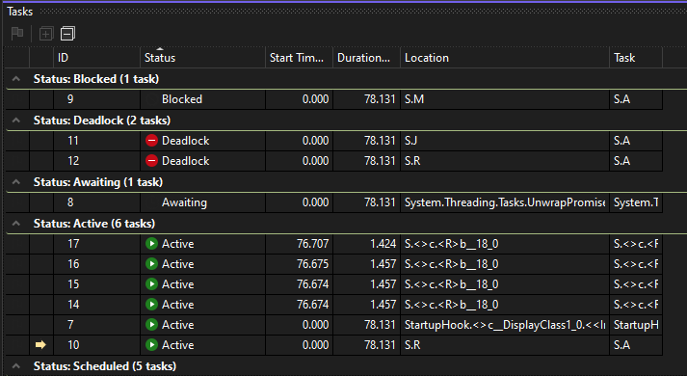Image resolution: width=687 pixels, height=376 pixels.
Task: Select the Tasks window title
Action: (x=19, y=12)
